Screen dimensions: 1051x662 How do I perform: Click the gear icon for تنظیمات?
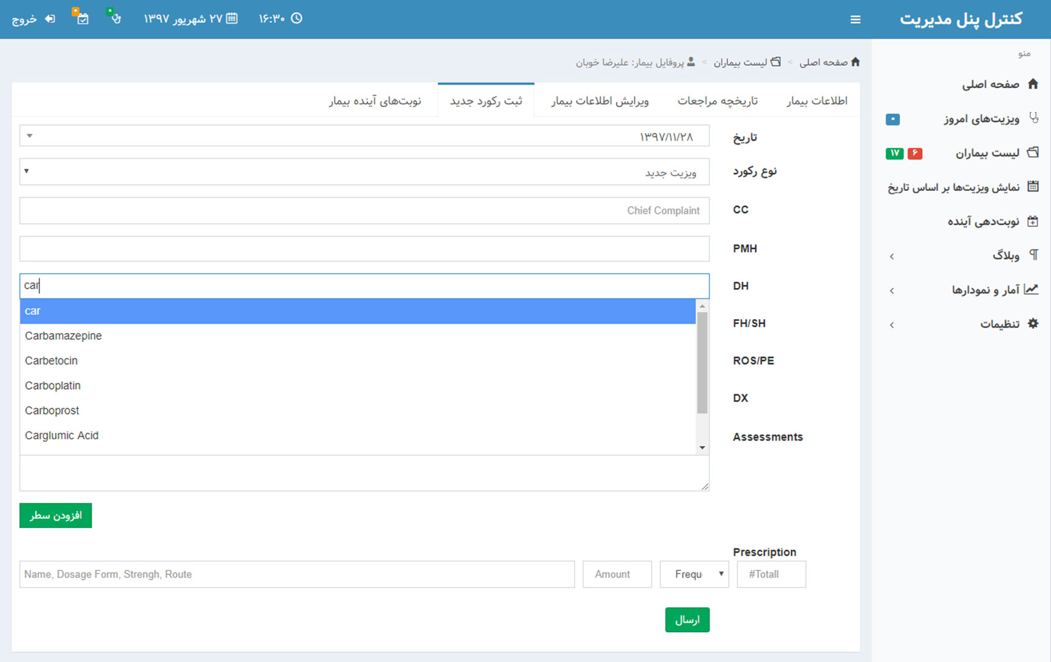point(1033,323)
